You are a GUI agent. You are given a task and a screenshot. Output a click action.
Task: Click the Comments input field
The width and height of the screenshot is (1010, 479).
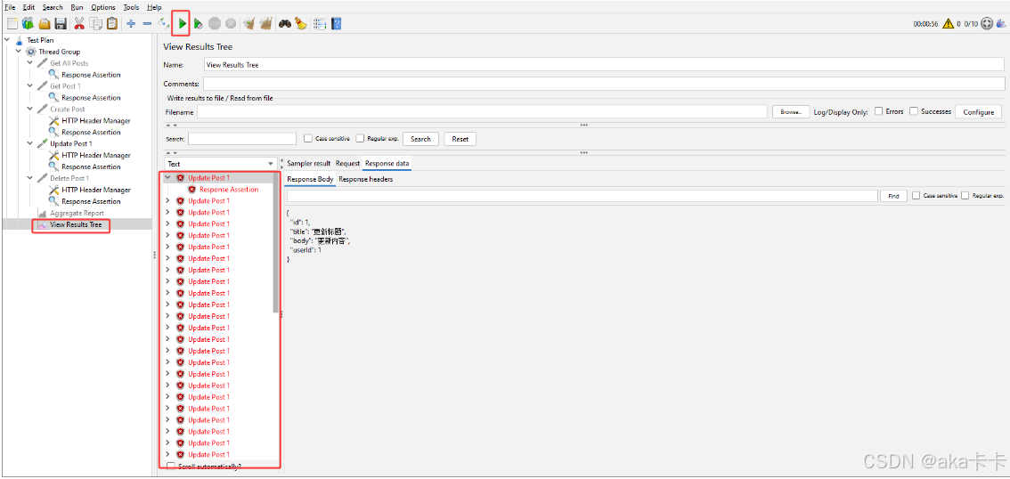(x=604, y=84)
